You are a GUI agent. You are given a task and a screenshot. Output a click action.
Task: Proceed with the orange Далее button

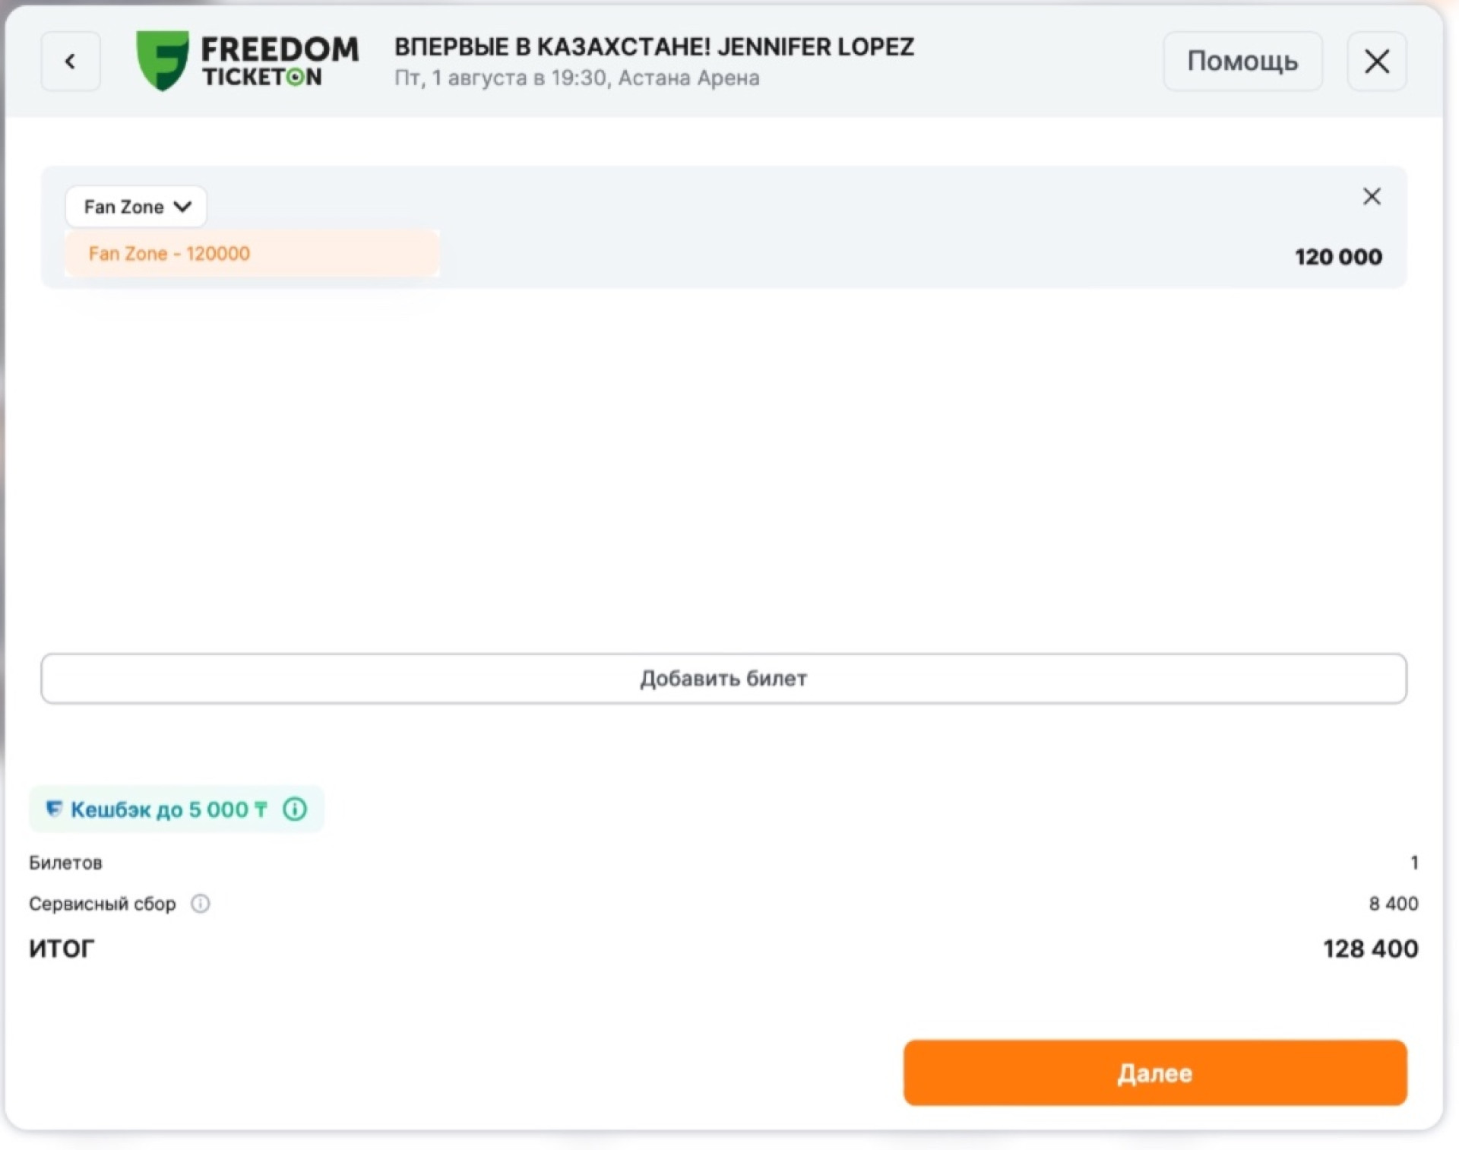1155,1072
